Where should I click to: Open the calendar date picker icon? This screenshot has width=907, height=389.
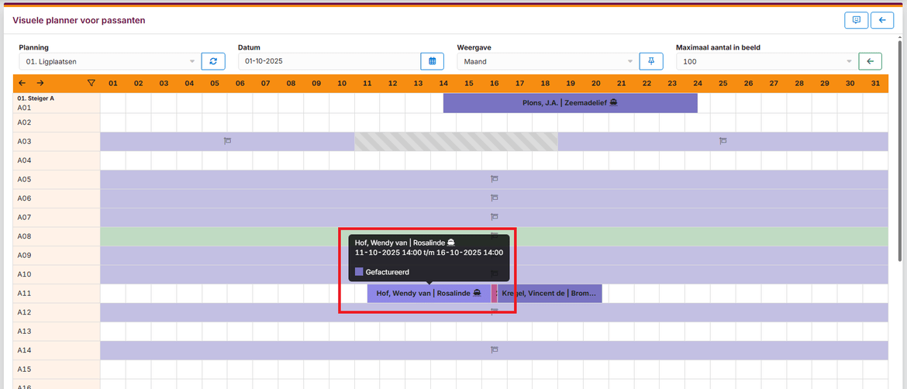[432, 61]
